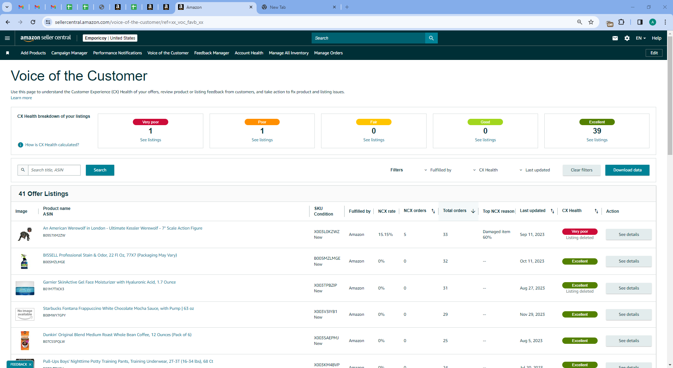Image resolution: width=673 pixels, height=368 pixels.
Task: Open Campaign Manager
Action: 69,53
